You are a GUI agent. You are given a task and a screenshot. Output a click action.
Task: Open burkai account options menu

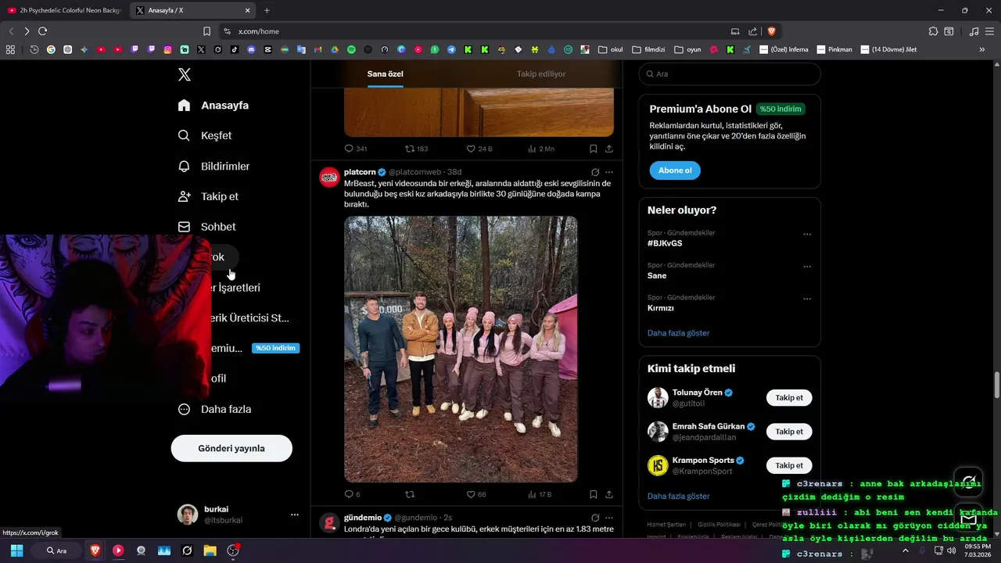coord(295,515)
